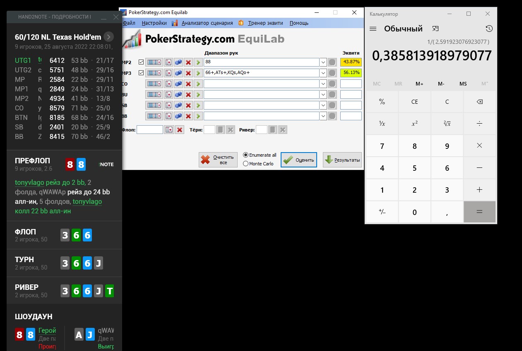Expand SB range dropdown arrow
522x351 pixels.
pos(323,105)
